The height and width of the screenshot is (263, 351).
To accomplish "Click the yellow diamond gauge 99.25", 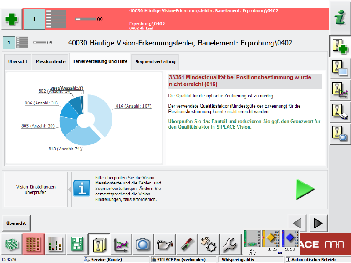I will click(271, 241).
